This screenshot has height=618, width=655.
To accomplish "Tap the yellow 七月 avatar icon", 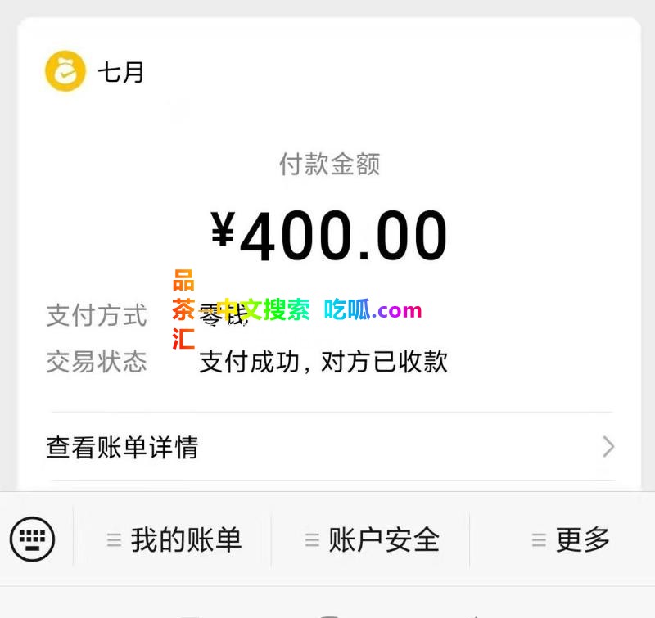I will pyautogui.click(x=65, y=71).
